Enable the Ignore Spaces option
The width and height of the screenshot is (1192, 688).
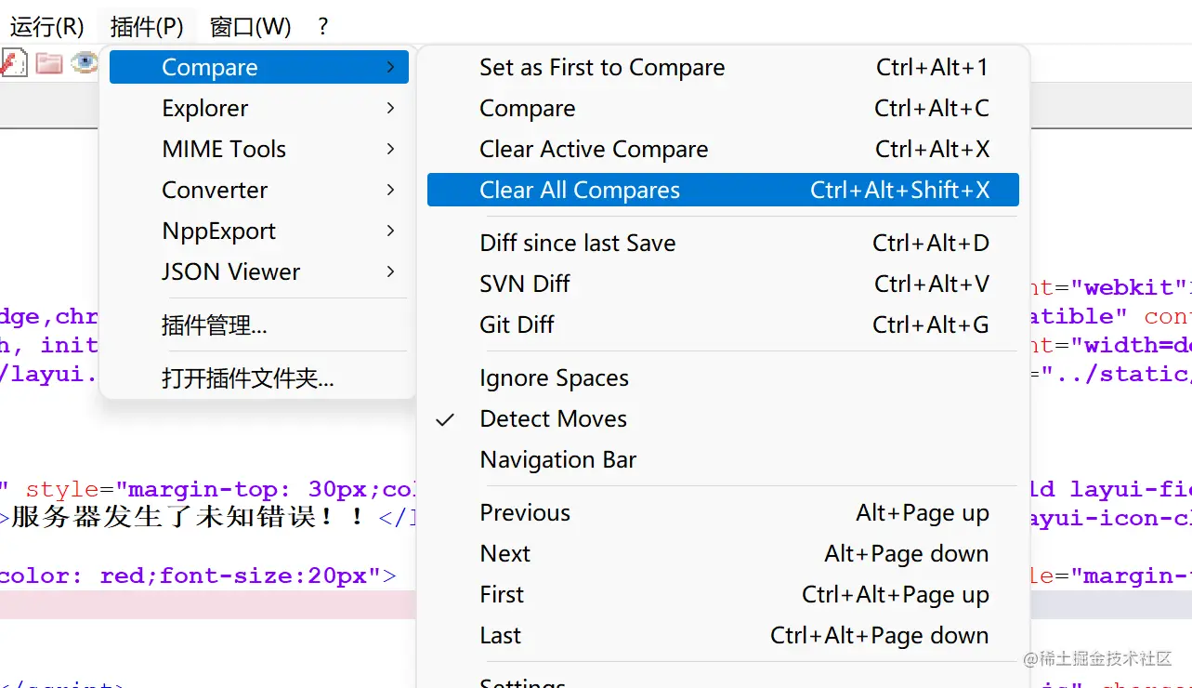point(554,378)
